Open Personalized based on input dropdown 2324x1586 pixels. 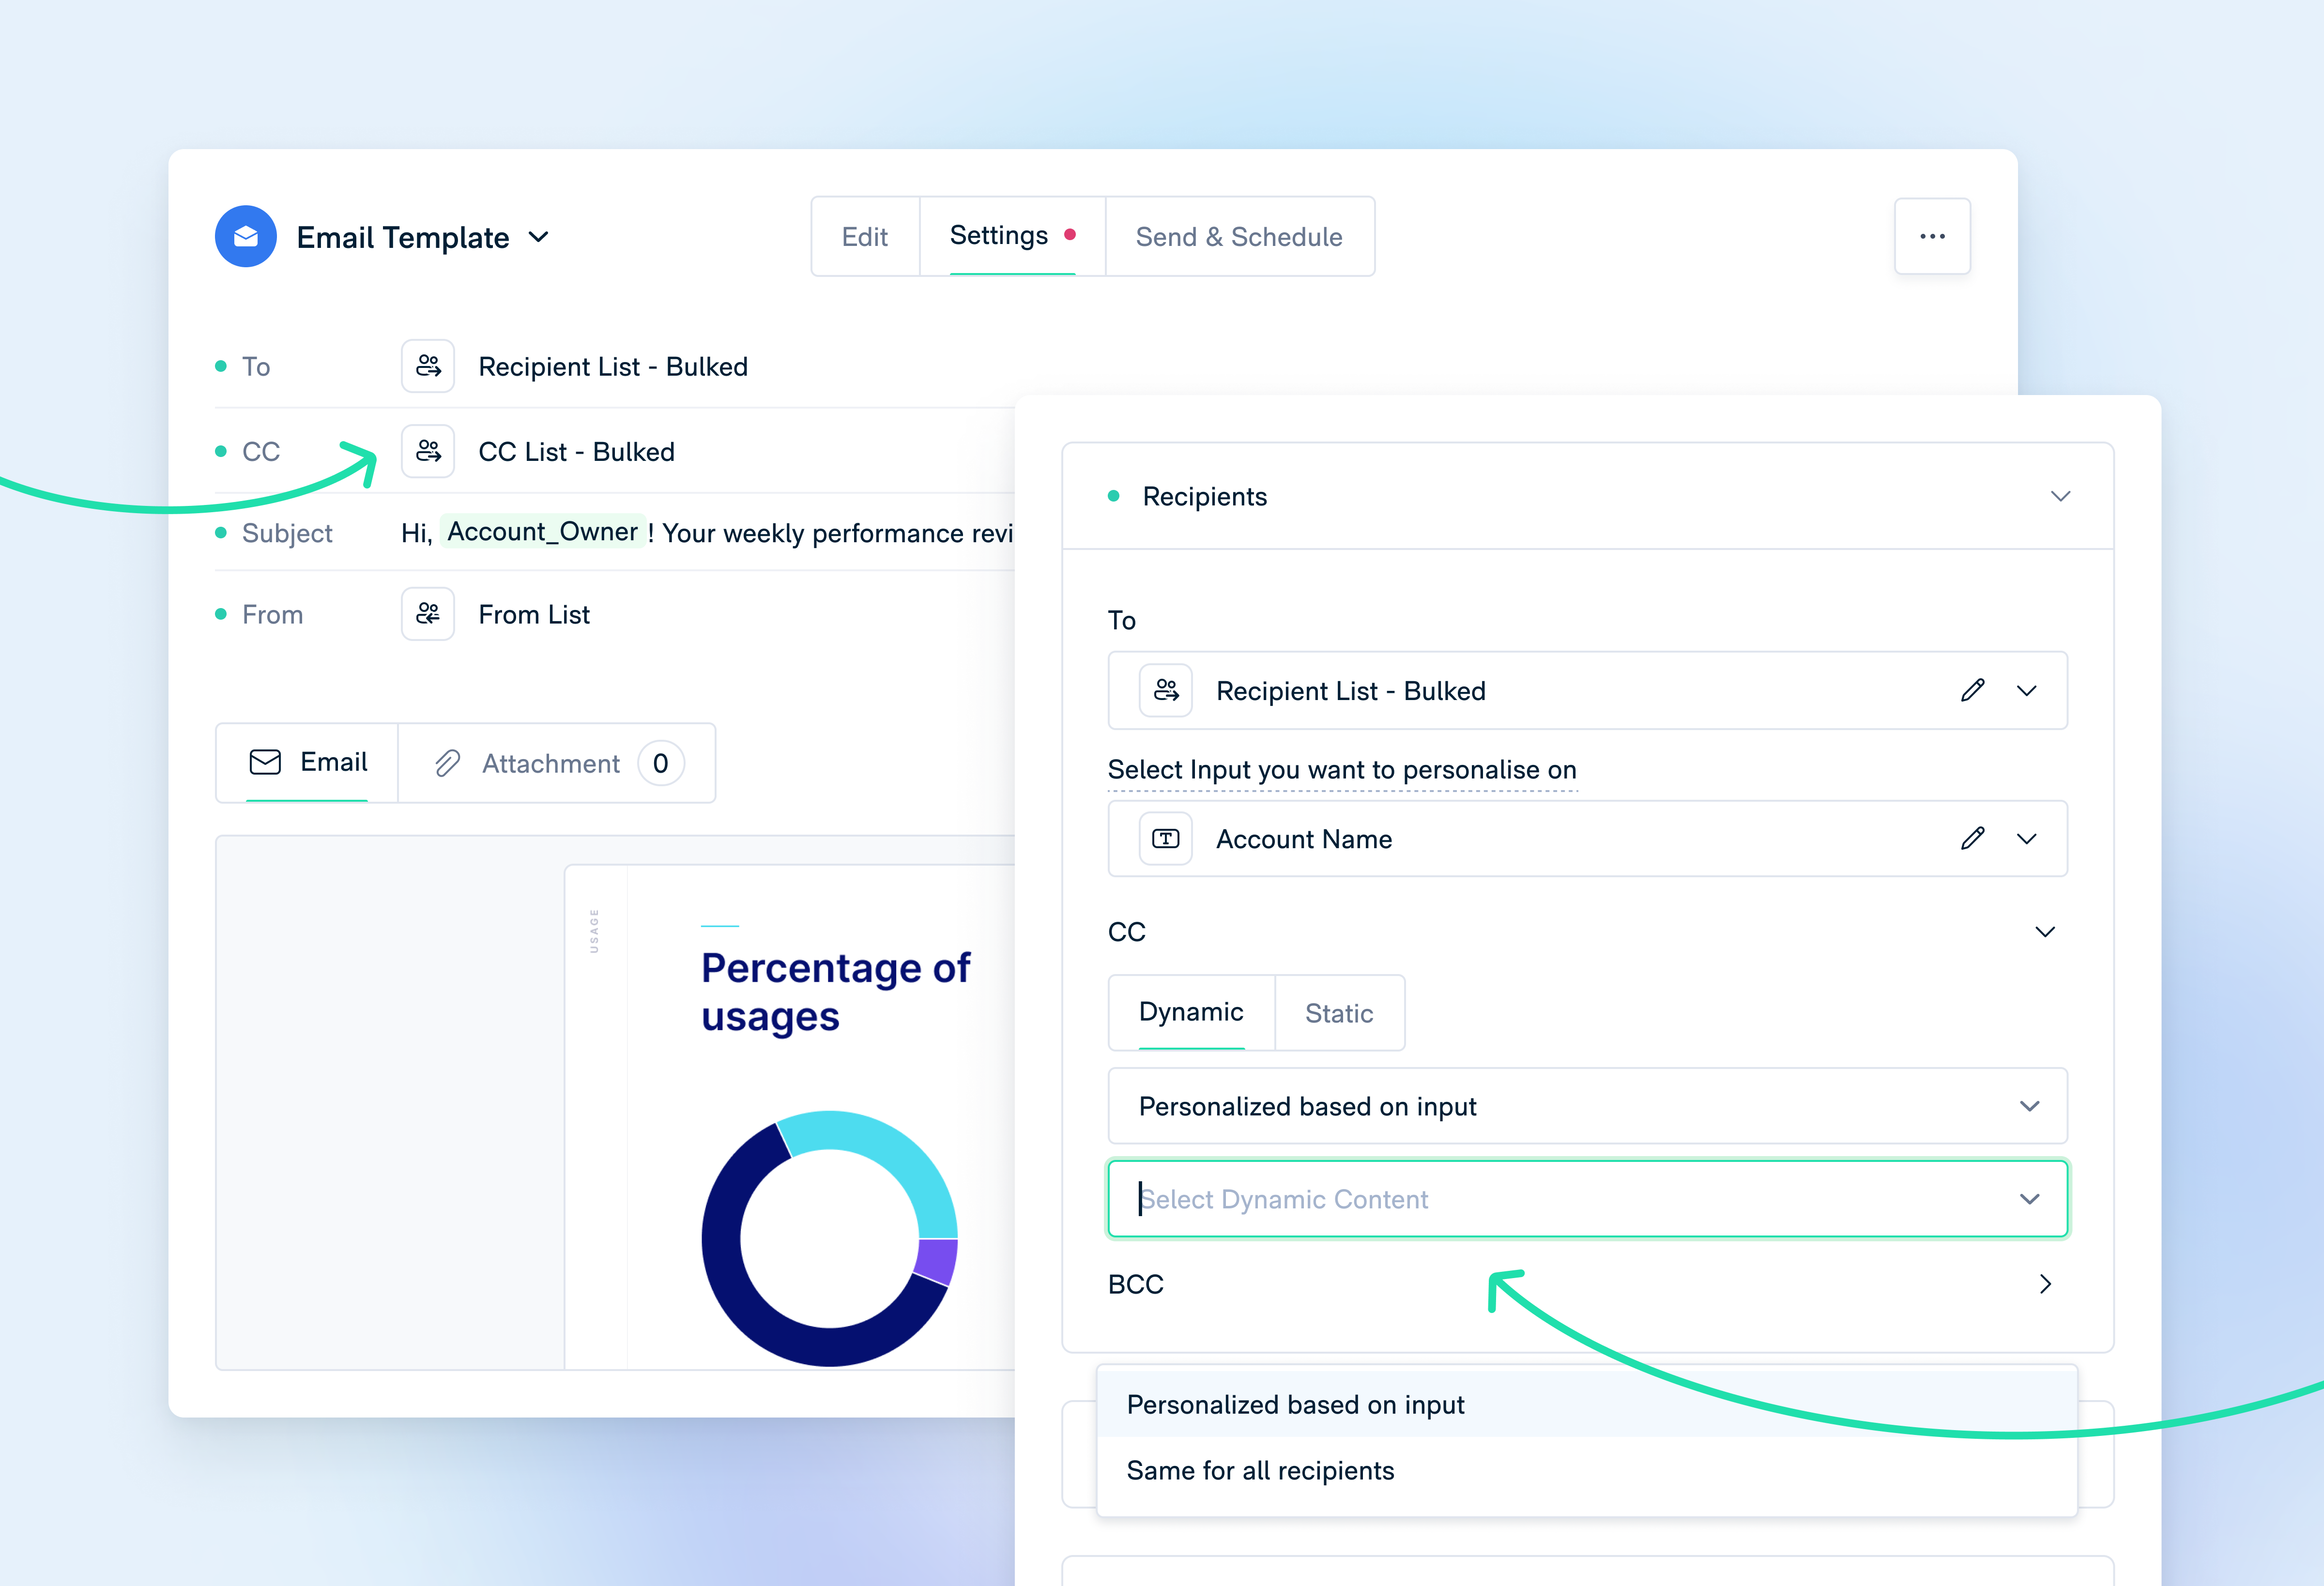click(1586, 1106)
